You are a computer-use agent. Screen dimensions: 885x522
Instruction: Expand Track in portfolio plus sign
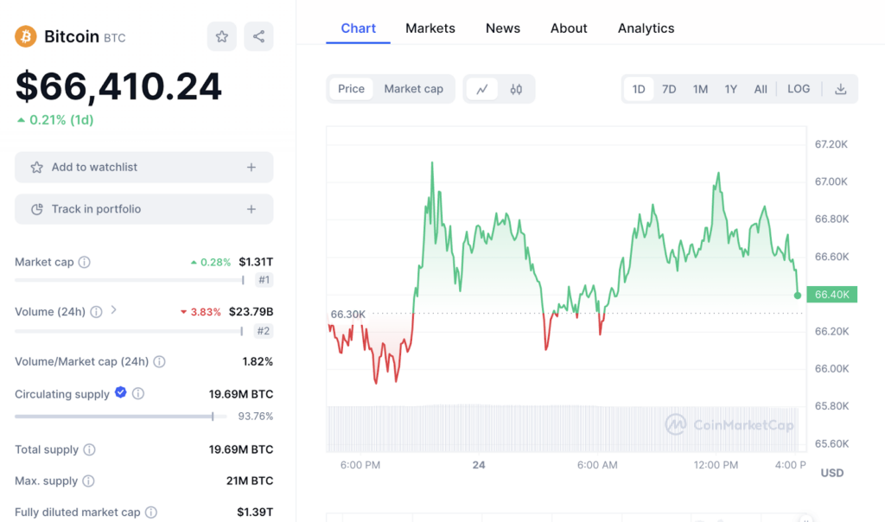tap(251, 209)
